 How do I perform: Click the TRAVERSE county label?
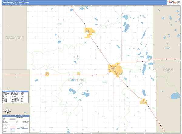[14, 38]
